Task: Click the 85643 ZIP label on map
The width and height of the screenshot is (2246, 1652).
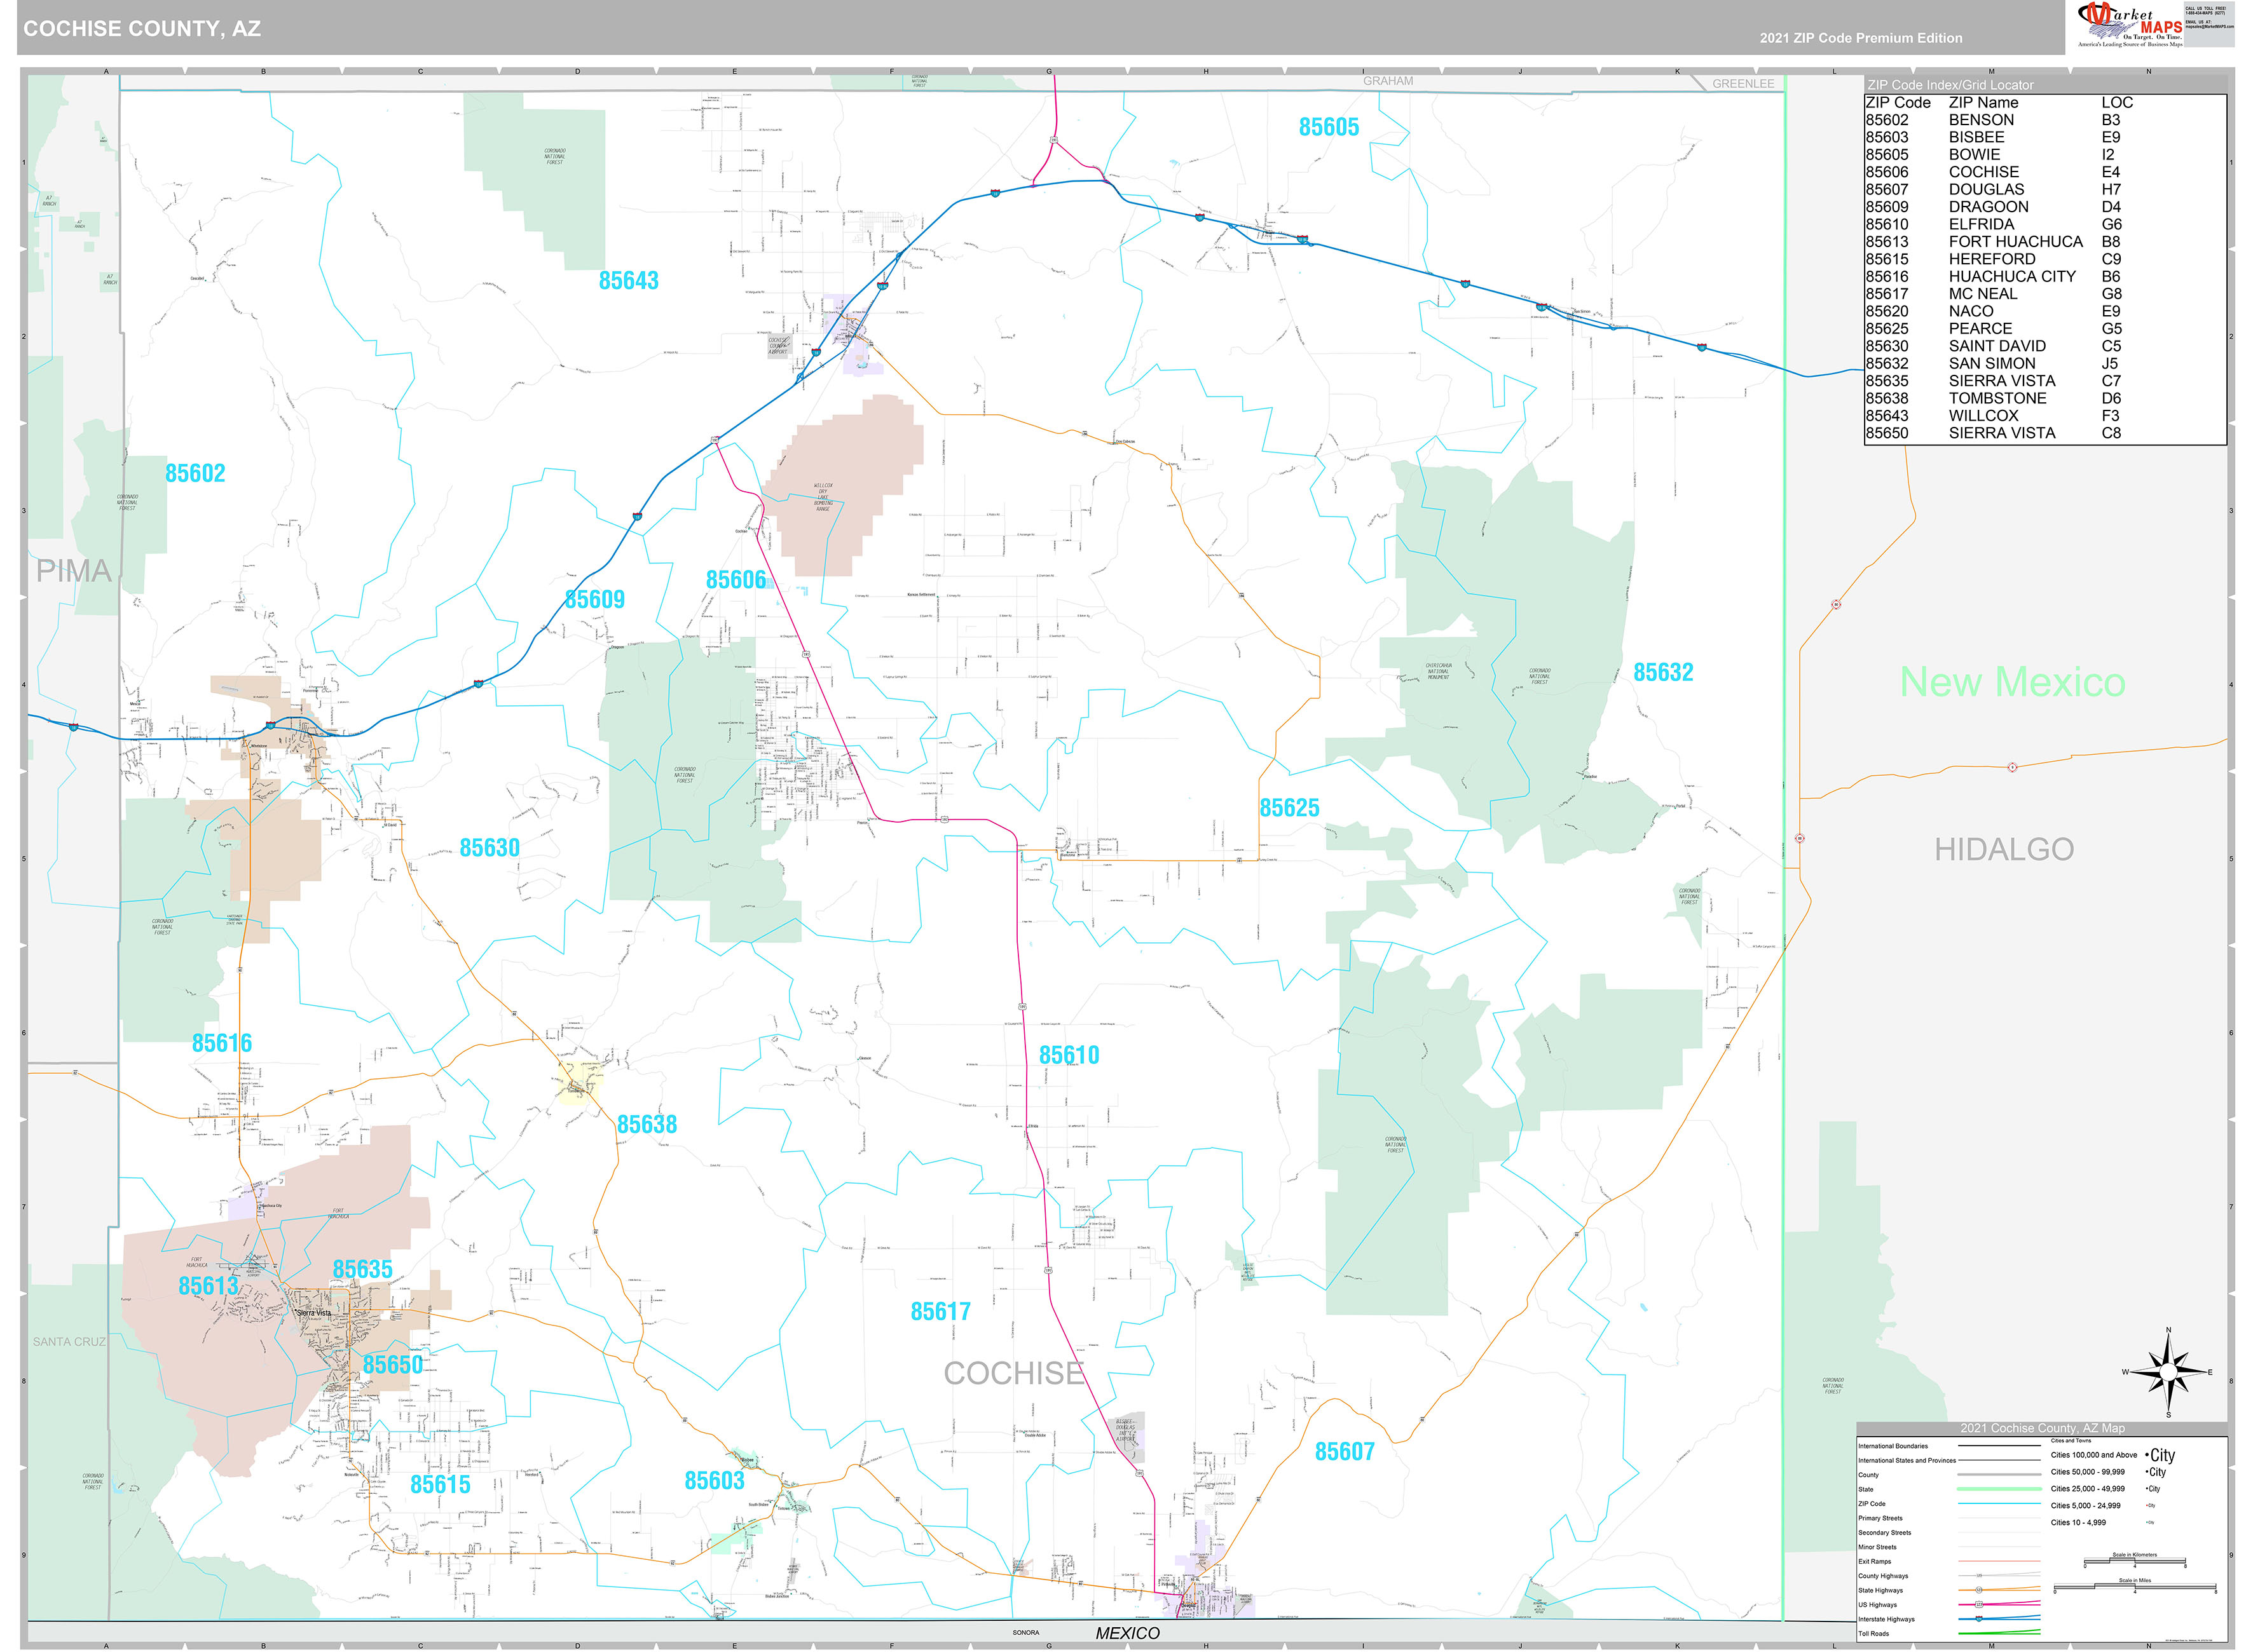Action: click(x=628, y=281)
